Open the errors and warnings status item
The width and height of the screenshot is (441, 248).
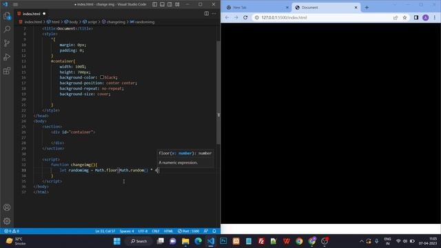(x=12, y=231)
